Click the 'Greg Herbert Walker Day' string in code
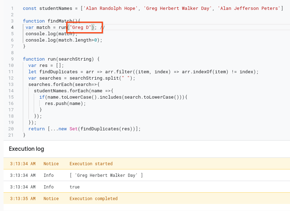This screenshot has height=211, width=290. click(178, 8)
